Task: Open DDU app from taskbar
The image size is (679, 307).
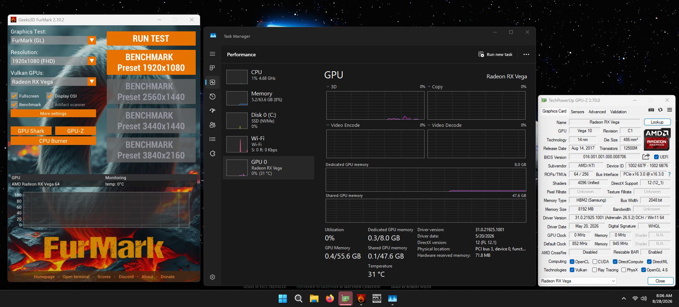Action: click(x=377, y=298)
